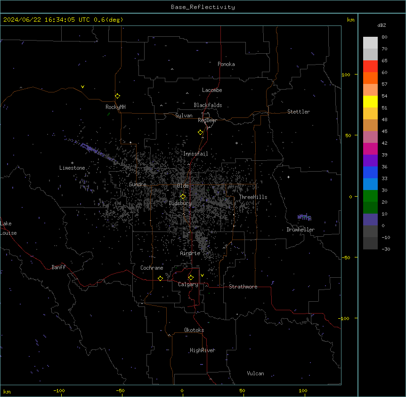This screenshot has width=406, height=397.
Task: Click the -100 tick on the horizontal axis
Action: click(x=59, y=391)
